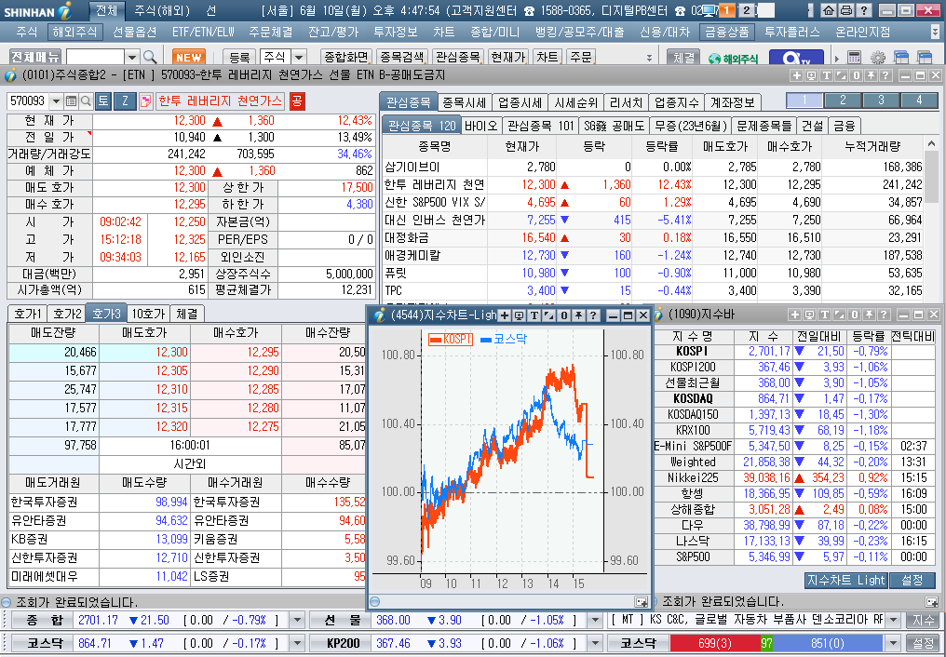The image size is (946, 657).
Task: Click the T icon in 지수바 window title
Action: [x=825, y=315]
